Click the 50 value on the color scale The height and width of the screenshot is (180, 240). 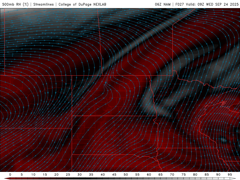126,175
